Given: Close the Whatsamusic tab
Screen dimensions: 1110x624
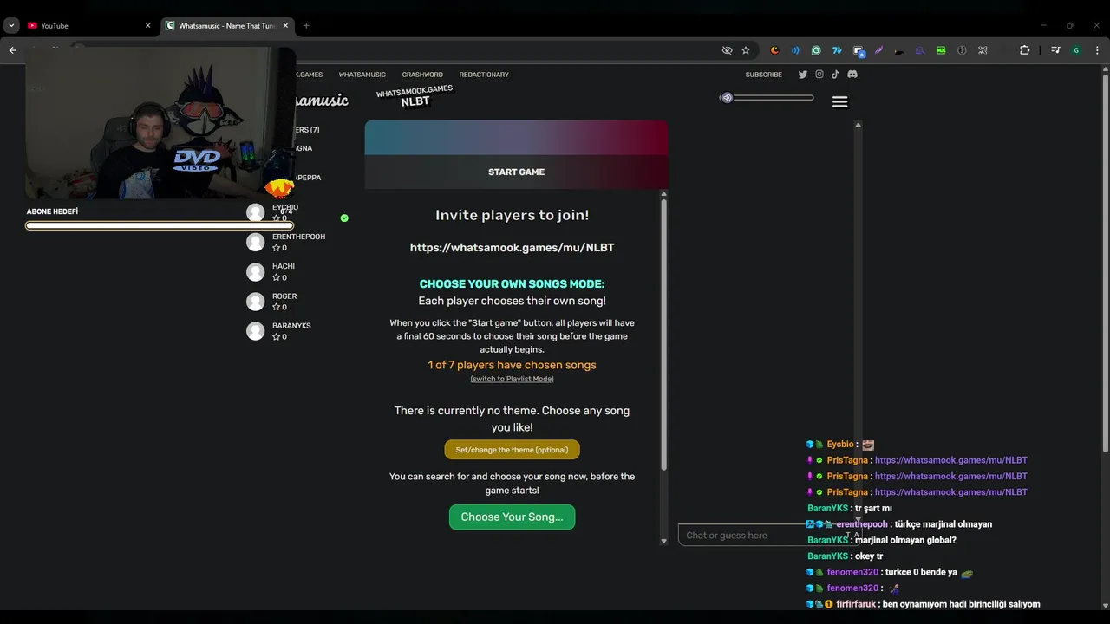Looking at the screenshot, I should pyautogui.click(x=285, y=26).
